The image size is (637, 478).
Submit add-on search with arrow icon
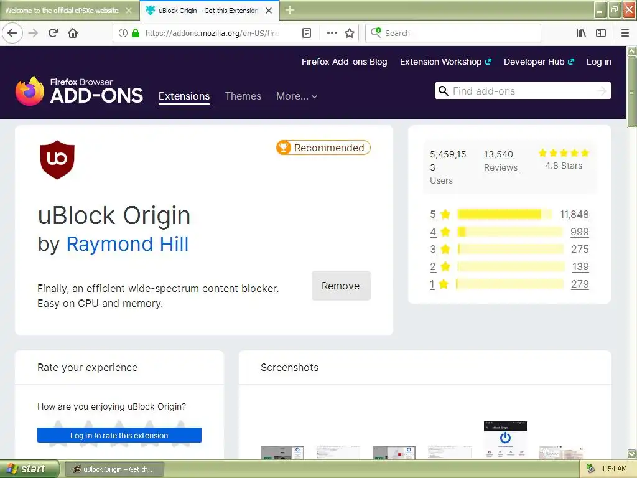coord(602,91)
